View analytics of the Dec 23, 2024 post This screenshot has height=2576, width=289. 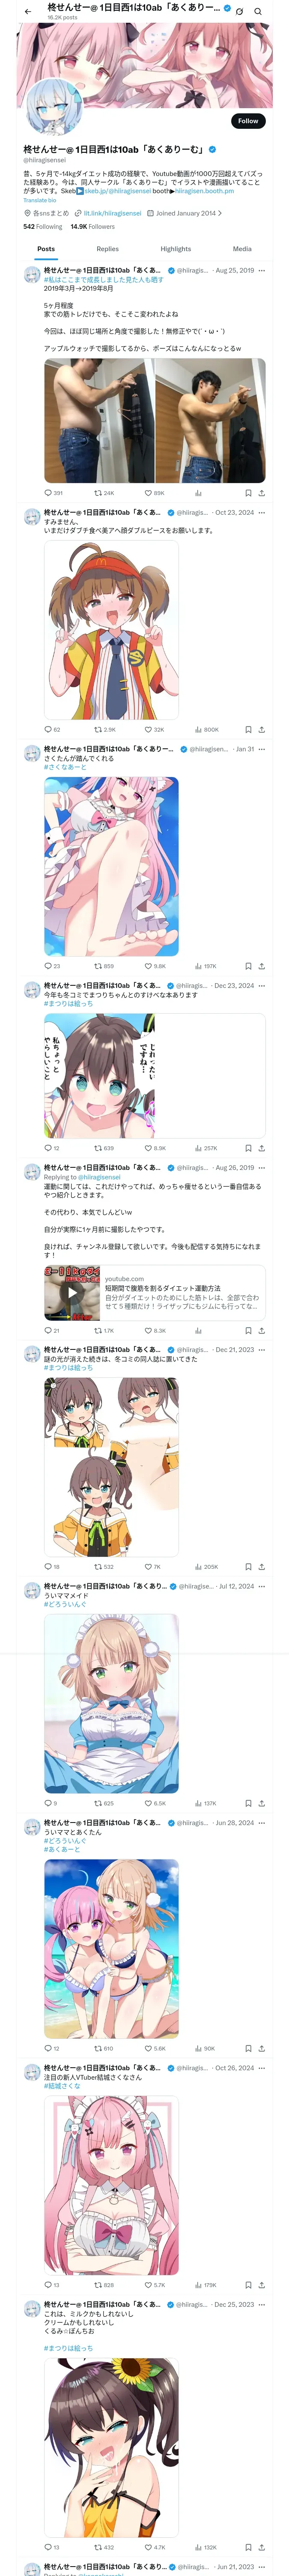[205, 1149]
